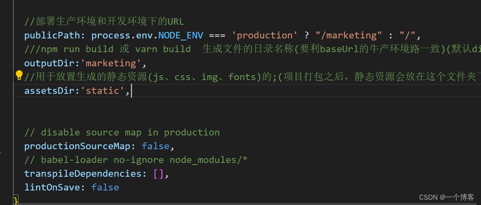Click the closing yellow curly brace
Image resolution: width=481 pixels, height=205 pixels.
pyautogui.click(x=16, y=200)
